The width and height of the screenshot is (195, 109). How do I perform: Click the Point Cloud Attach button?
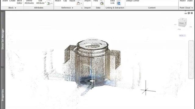point(183,1)
